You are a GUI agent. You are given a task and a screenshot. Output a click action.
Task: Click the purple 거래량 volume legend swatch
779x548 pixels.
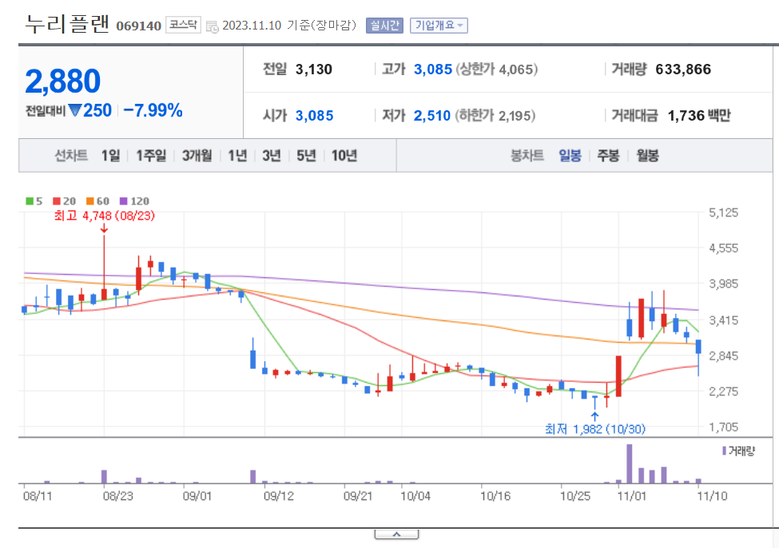(724, 451)
